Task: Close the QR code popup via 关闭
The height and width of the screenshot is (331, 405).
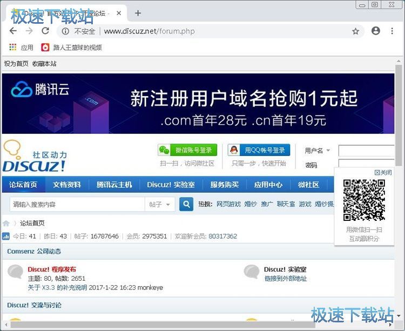Action: click(383, 172)
